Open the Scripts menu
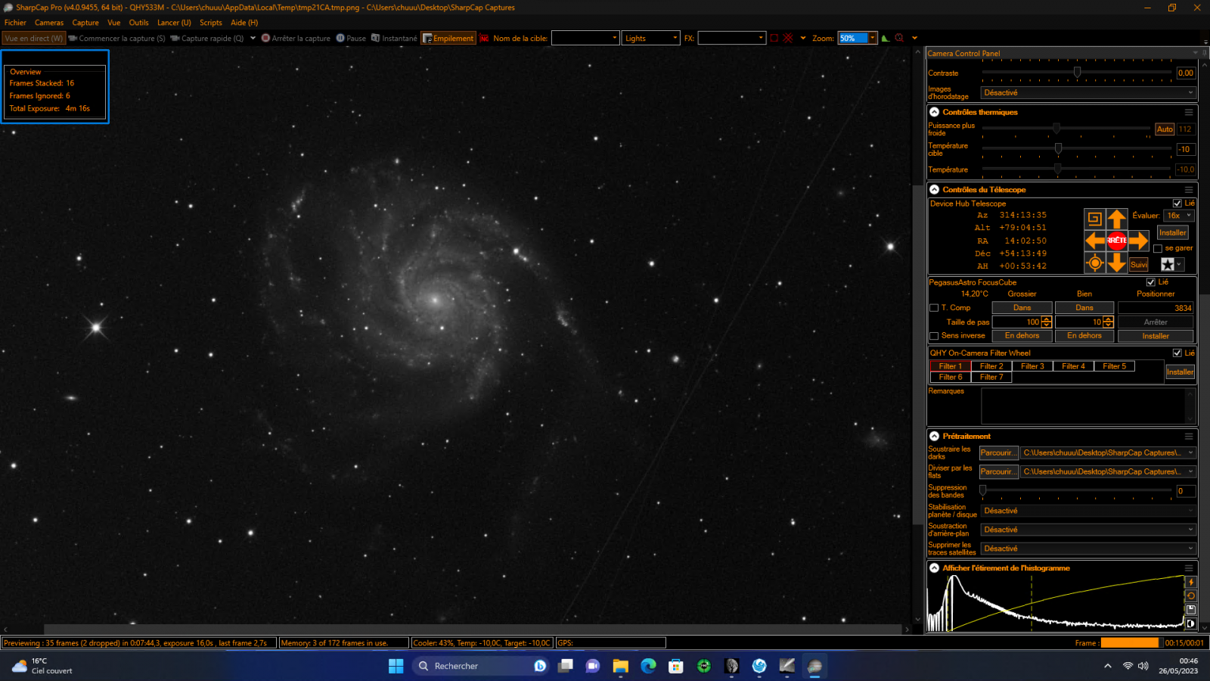Image resolution: width=1210 pixels, height=681 pixels. click(210, 23)
